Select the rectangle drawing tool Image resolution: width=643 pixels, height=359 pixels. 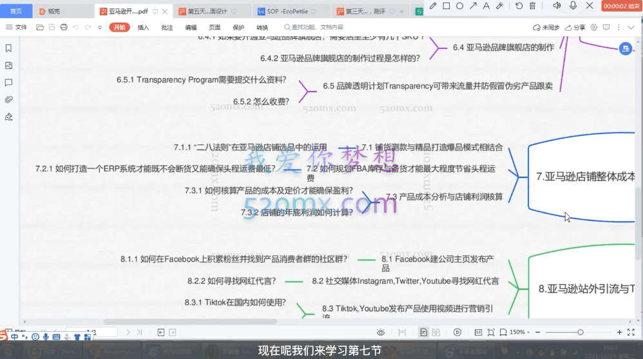click(x=446, y=6)
